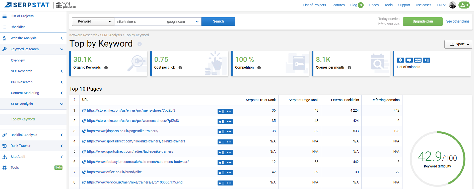Follow the See other plans link

tap(458, 22)
